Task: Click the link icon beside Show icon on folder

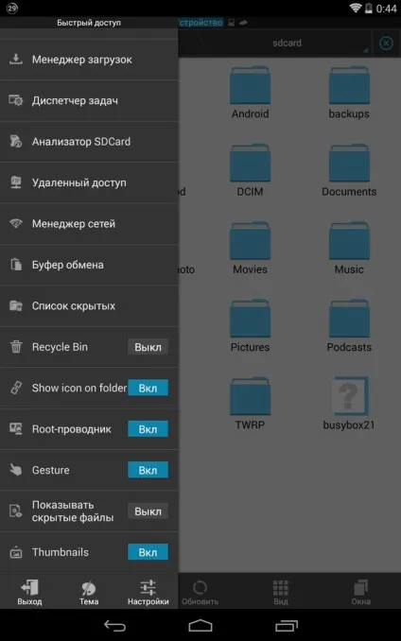Action: [16, 388]
